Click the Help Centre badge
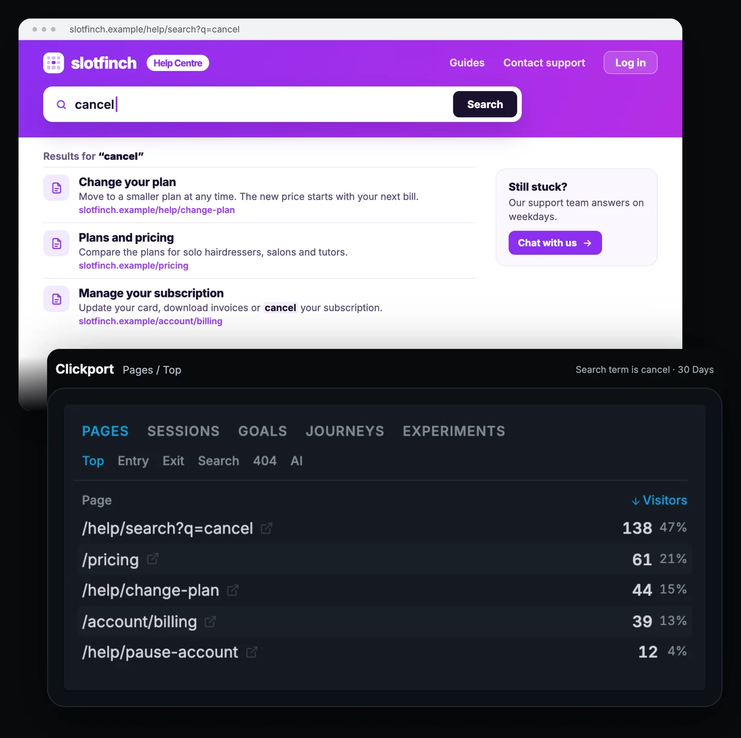This screenshot has height=738, width=741. point(178,63)
